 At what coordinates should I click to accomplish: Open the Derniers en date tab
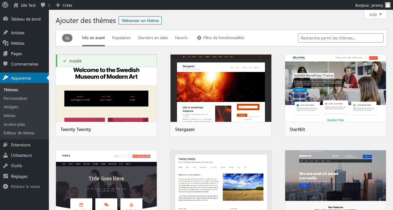click(x=153, y=38)
